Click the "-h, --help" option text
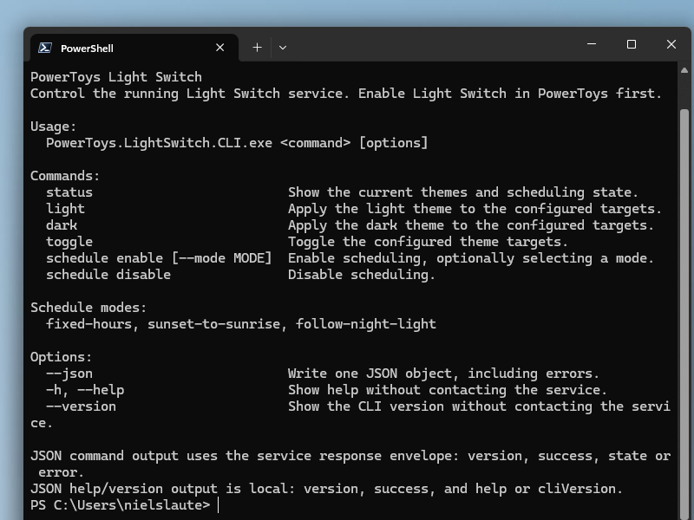 tap(85, 390)
